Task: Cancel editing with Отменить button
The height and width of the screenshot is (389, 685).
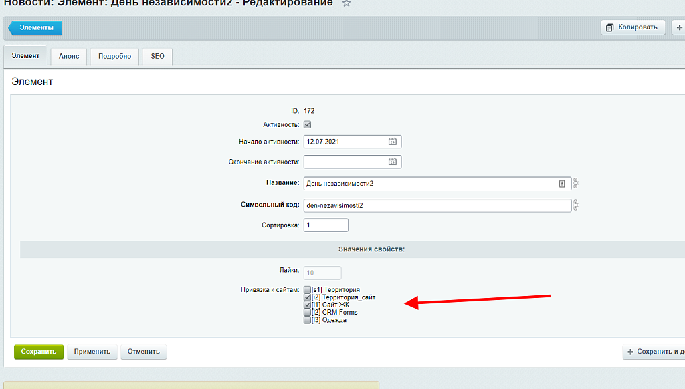Action: pyautogui.click(x=143, y=352)
